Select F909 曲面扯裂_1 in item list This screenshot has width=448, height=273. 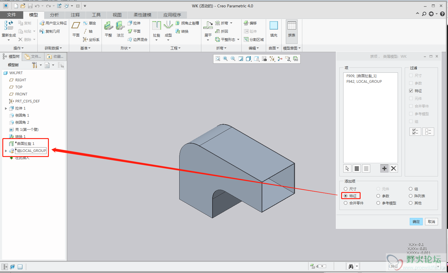(361, 76)
